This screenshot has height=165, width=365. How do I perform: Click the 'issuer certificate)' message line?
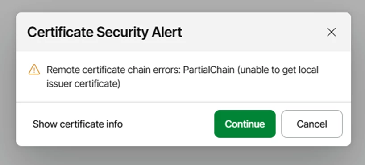[83, 84]
